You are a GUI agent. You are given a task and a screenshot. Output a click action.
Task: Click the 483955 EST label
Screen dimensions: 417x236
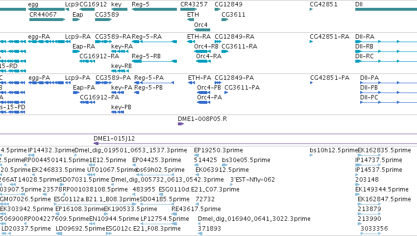coord(144,189)
